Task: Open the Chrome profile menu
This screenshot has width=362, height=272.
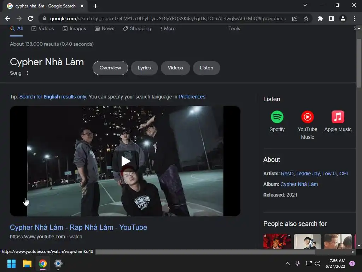Action: 343,18
